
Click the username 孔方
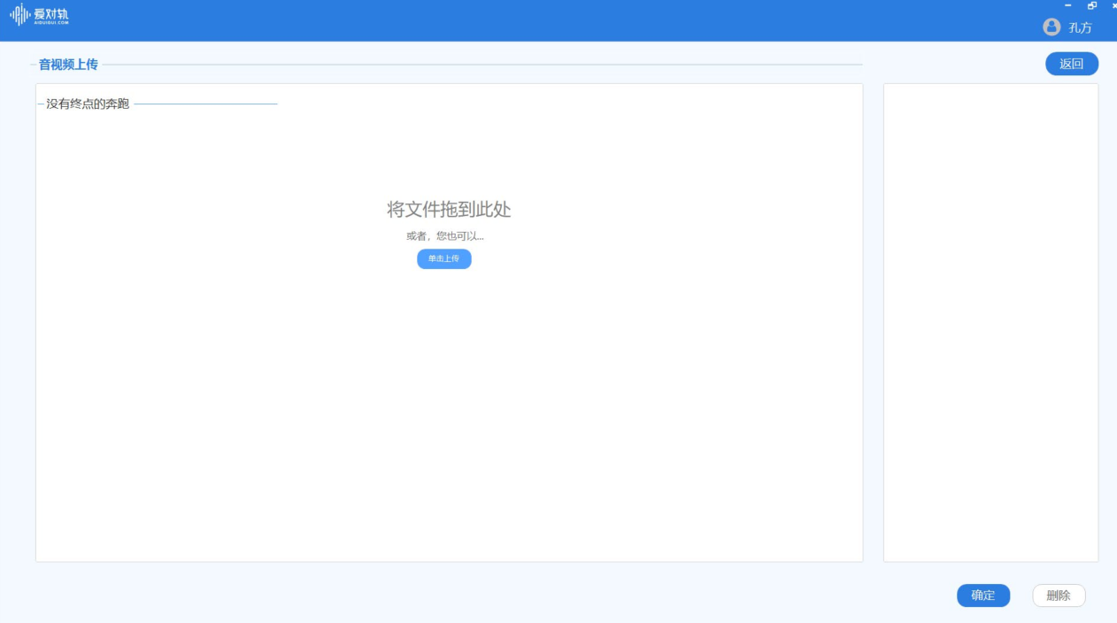coord(1082,27)
